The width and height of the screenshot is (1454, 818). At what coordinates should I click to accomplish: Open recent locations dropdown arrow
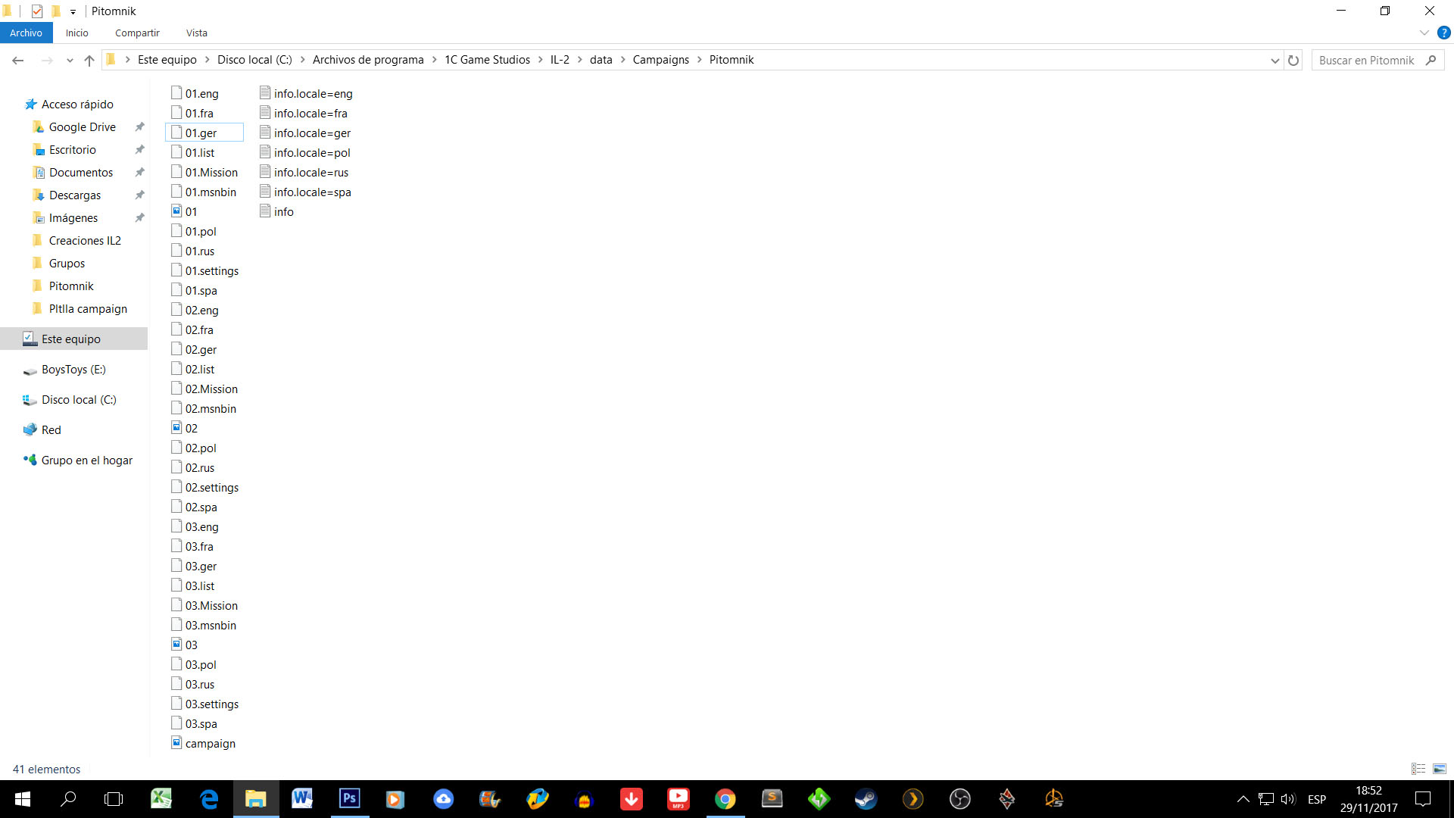(x=70, y=60)
